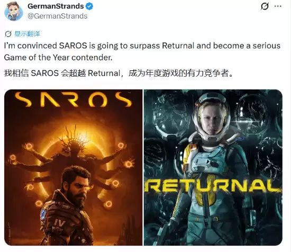
Task: Open the three-dot more options menu
Action: click(x=278, y=6)
